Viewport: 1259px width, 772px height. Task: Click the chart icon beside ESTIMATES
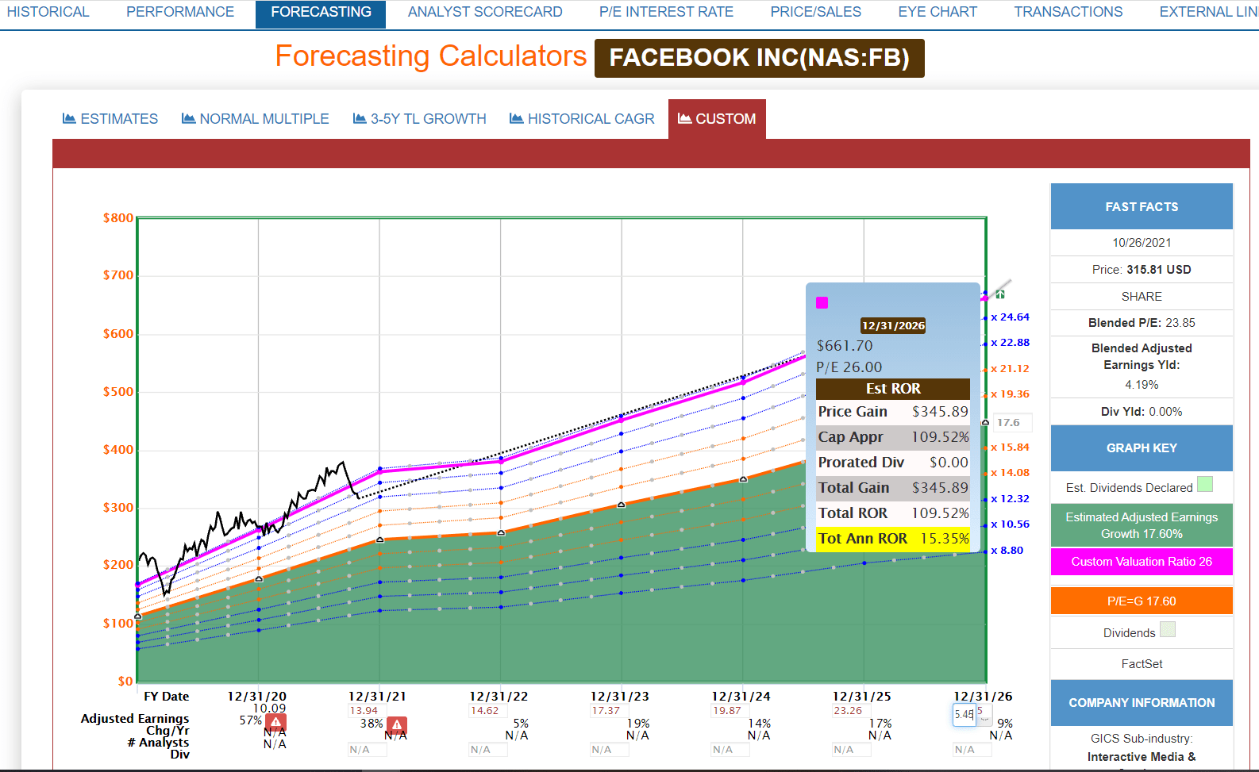(69, 118)
